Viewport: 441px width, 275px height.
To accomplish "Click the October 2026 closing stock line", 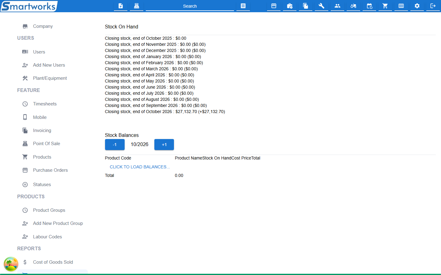I will coord(165,112).
